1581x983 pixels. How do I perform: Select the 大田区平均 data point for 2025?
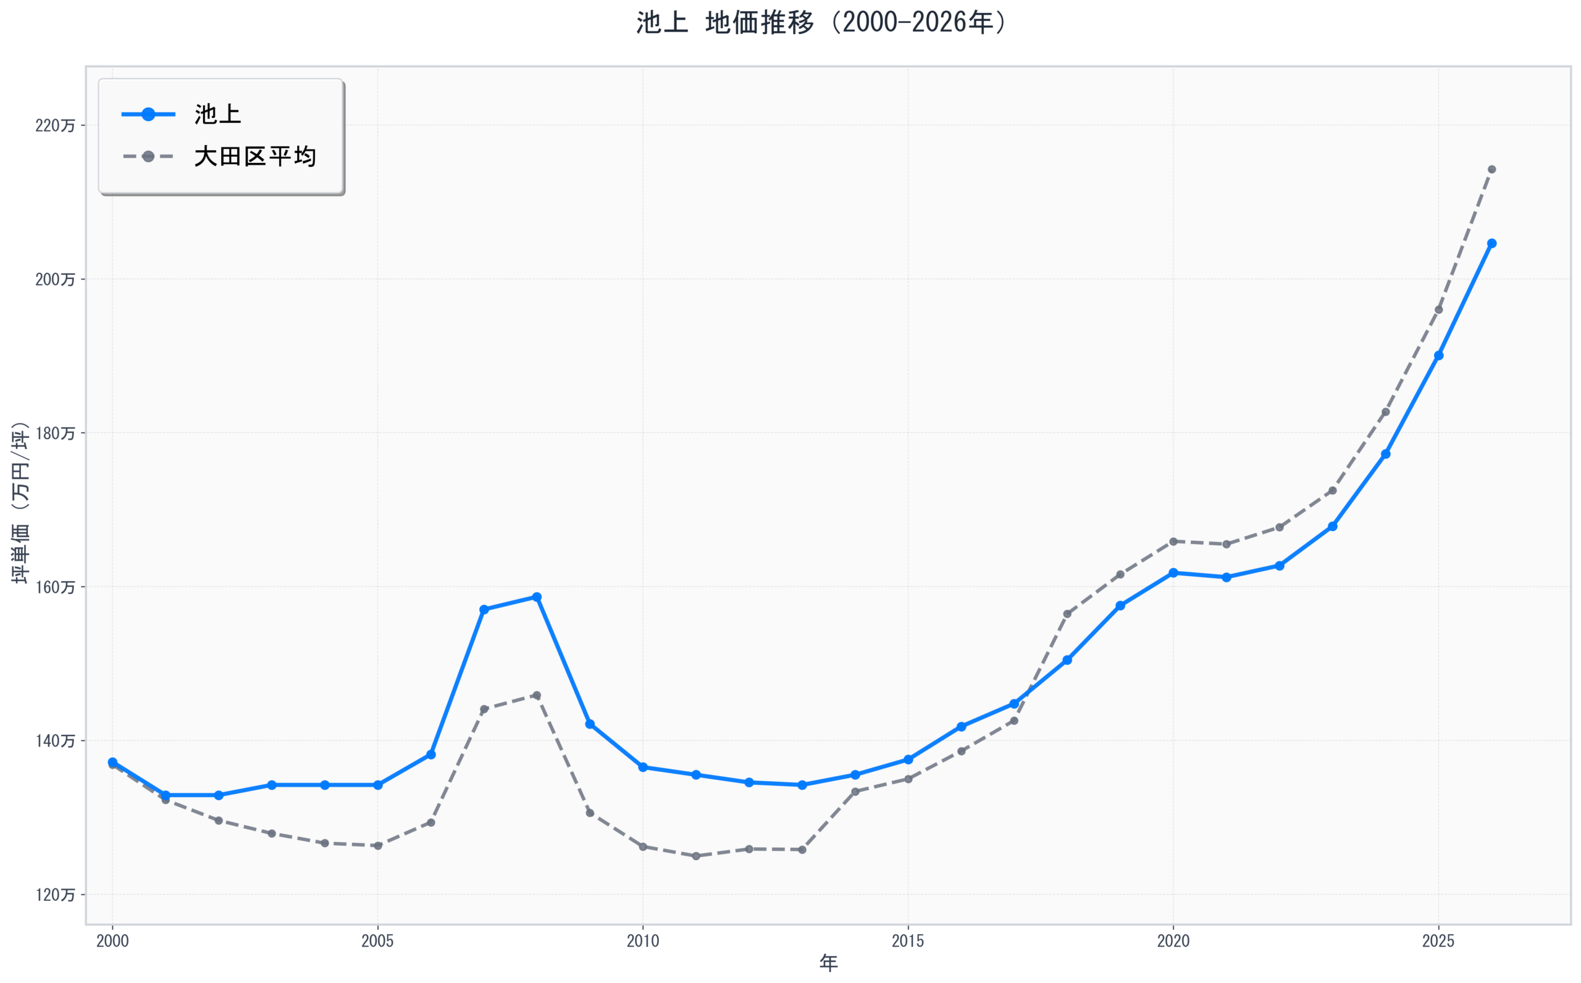tap(1438, 309)
